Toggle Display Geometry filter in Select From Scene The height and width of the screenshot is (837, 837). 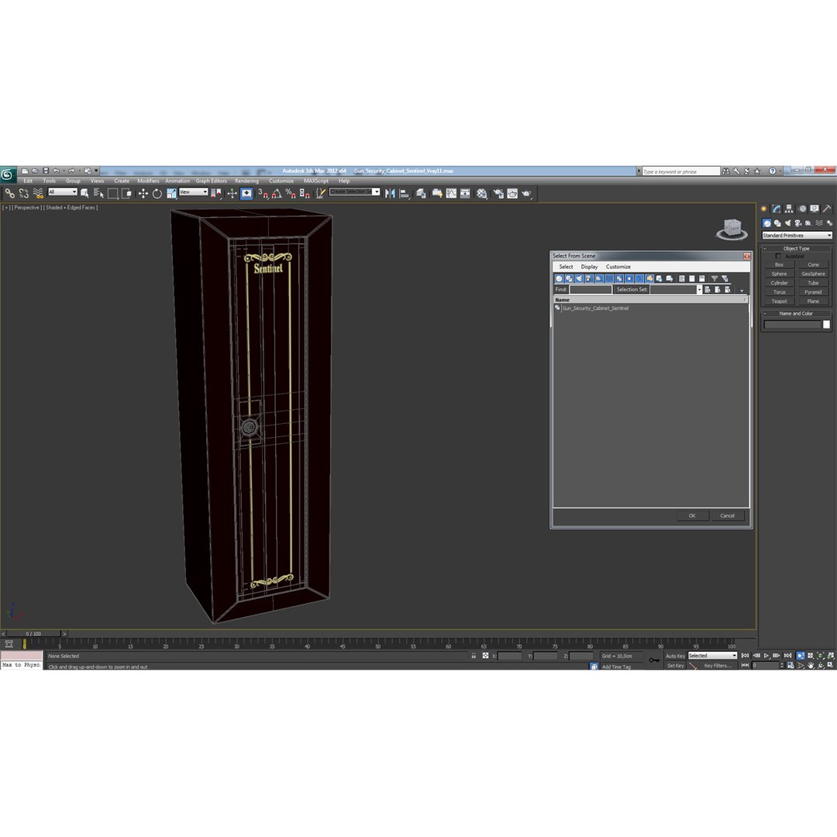pyautogui.click(x=559, y=279)
